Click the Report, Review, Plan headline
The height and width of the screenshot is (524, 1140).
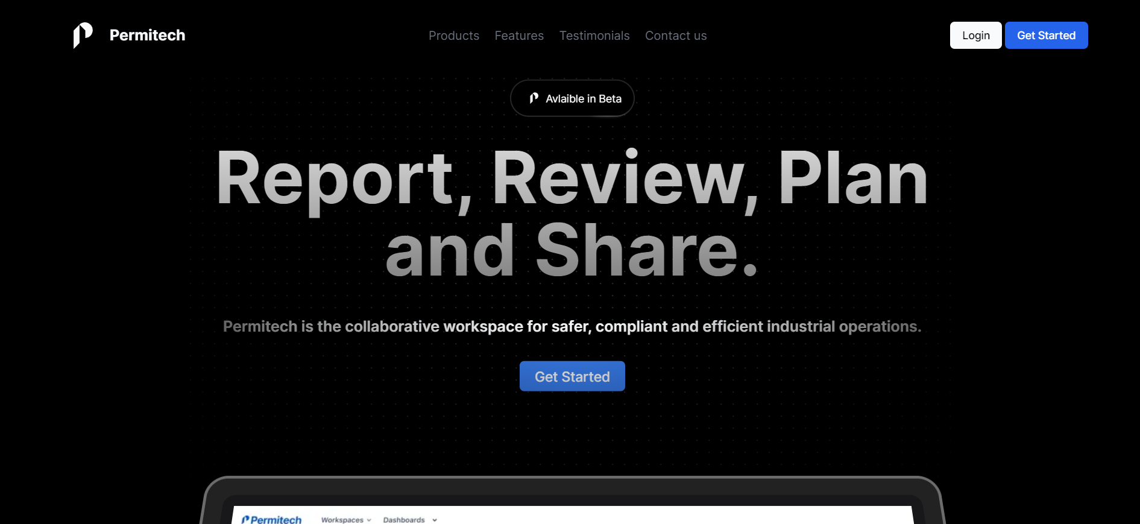(x=572, y=178)
